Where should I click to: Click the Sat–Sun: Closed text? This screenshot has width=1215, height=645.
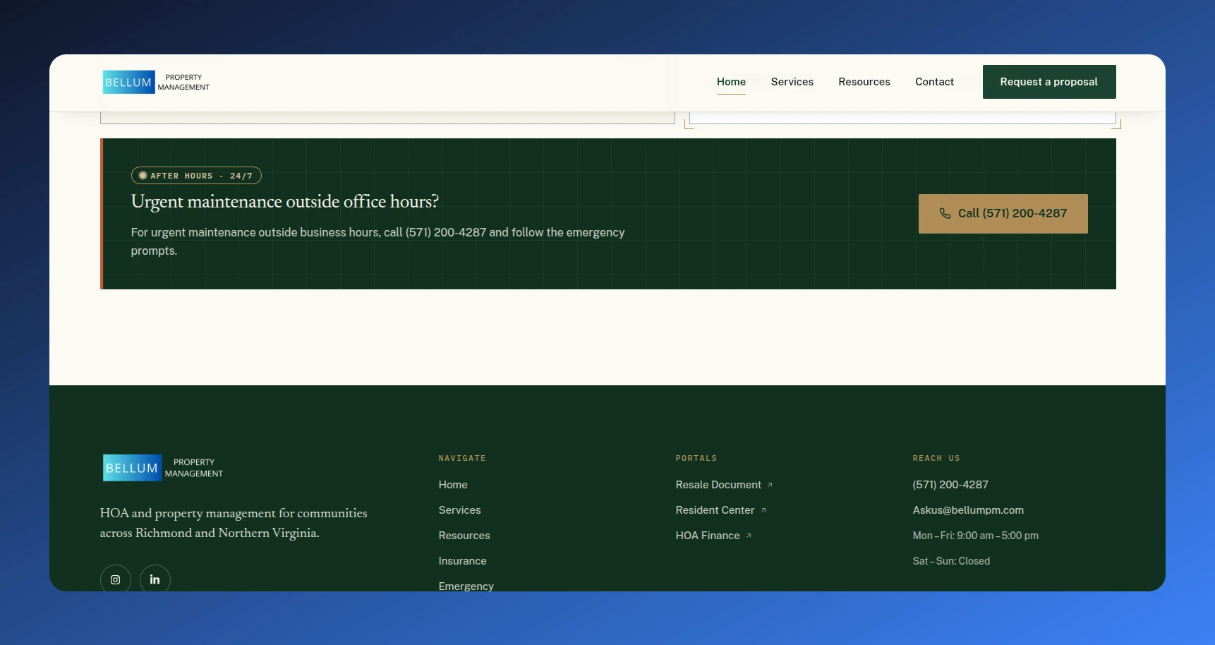coord(951,561)
